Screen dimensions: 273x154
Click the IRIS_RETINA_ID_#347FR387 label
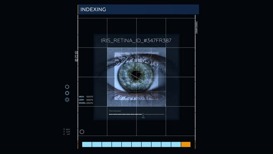click(136, 41)
